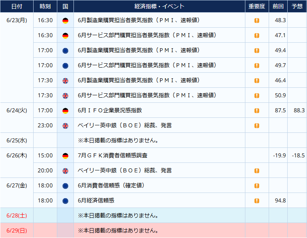The image size is (307, 238).
Task: Click German flag beside 6月ＩＦＯ企業景況感指数
Action: pyautogui.click(x=66, y=111)
